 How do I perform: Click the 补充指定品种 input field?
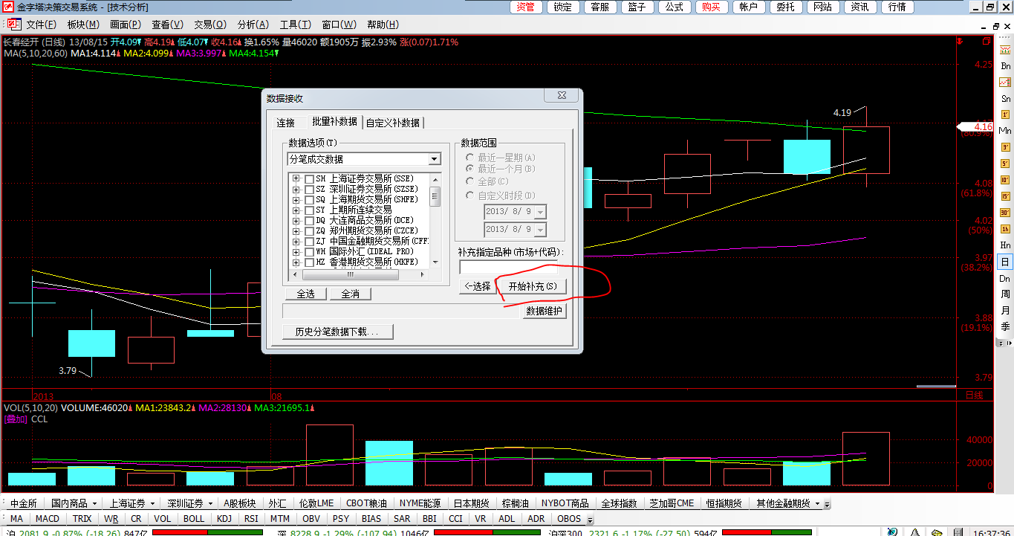point(508,267)
